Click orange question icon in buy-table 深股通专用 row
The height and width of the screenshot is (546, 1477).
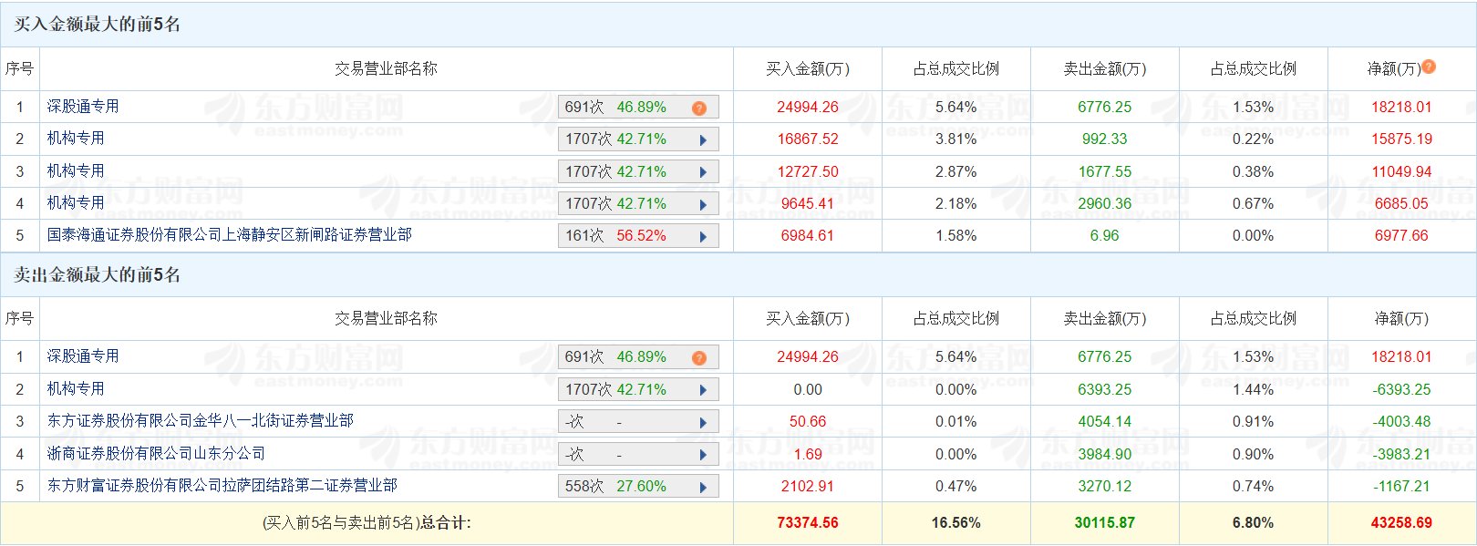(x=699, y=108)
